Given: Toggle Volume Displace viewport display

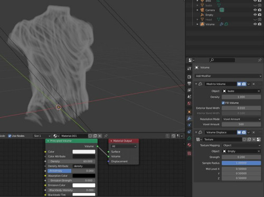Looking at the screenshot, I should pos(239,132).
